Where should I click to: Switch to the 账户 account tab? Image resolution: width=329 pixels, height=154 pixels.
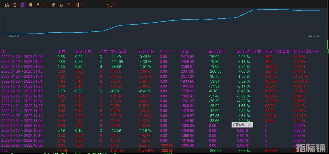(80, 5)
